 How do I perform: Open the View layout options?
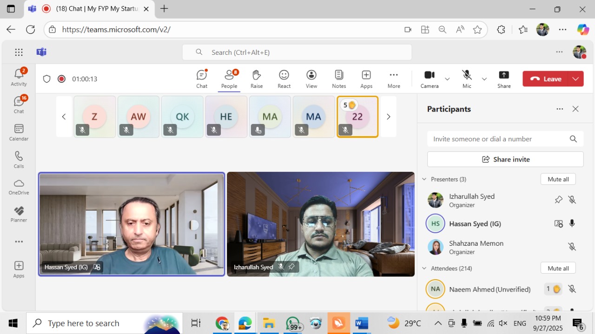point(311,79)
